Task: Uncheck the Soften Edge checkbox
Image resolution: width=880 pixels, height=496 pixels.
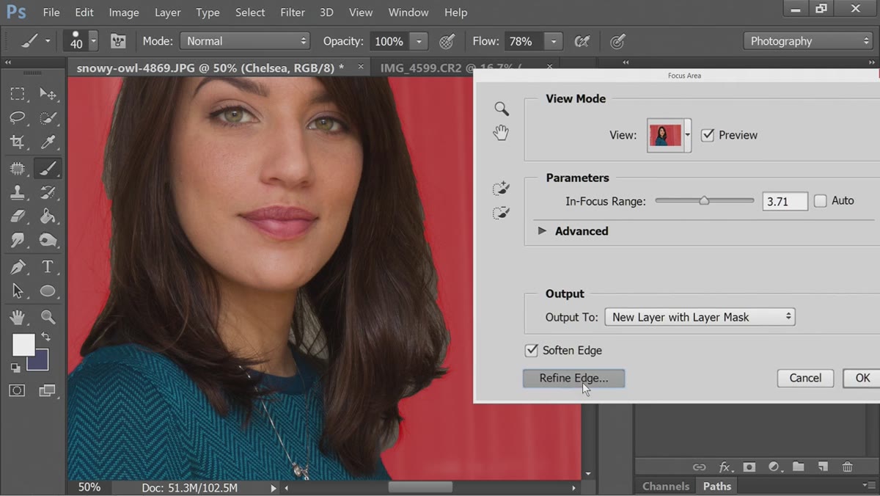Action: [532, 350]
